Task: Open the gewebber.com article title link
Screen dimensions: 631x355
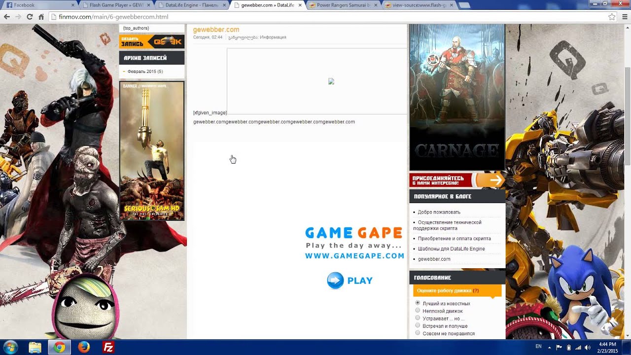Action: click(216, 30)
